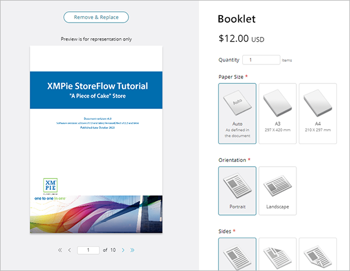
Task: Focus the Quantity input field
Action: tap(261, 60)
